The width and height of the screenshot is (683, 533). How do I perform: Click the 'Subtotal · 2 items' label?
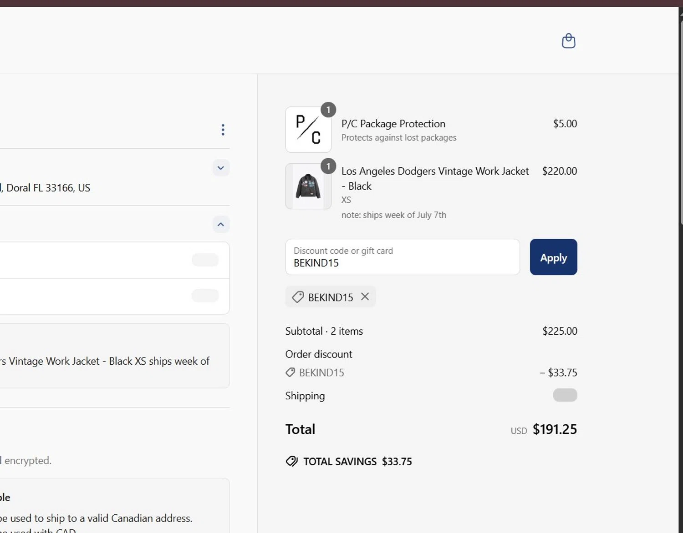324,331
